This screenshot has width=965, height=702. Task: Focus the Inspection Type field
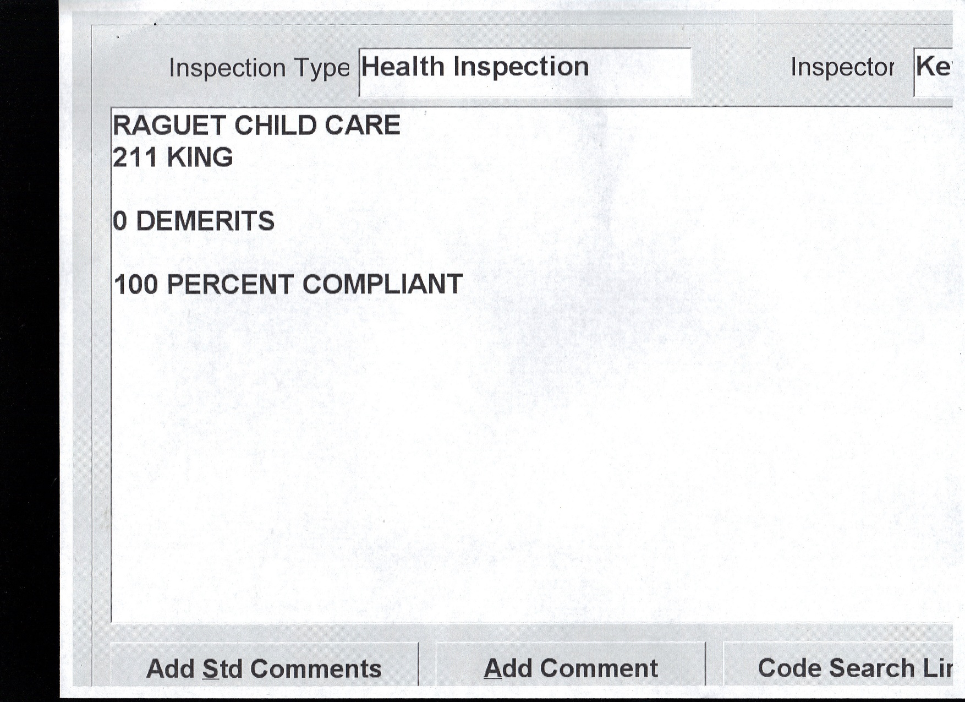point(525,72)
